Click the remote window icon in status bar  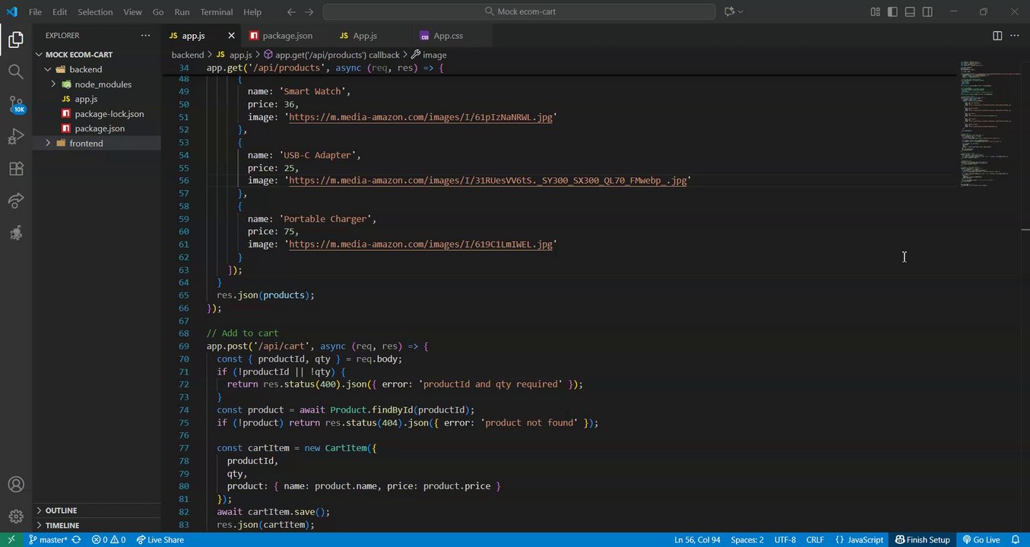pos(11,540)
